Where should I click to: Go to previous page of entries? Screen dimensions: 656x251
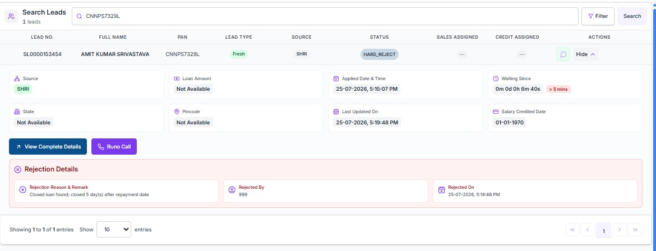pos(588,229)
